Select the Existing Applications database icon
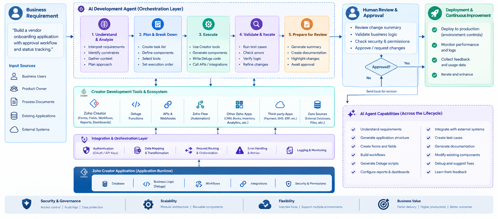This screenshot has width=498, height=219. pyautogui.click(x=14, y=116)
